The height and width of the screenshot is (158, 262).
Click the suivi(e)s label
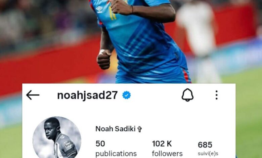208,154
